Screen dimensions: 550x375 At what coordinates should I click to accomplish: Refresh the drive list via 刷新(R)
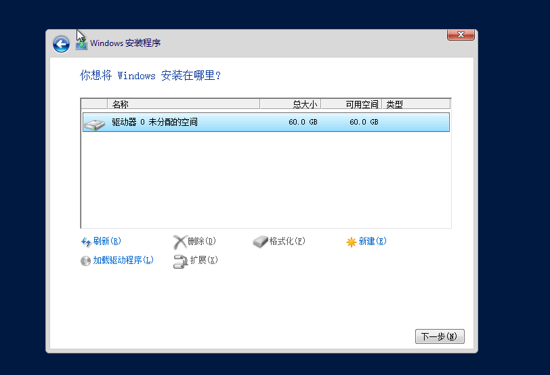click(107, 241)
